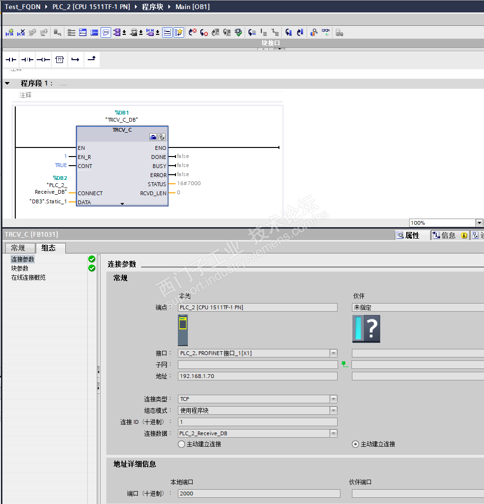Click the partner port input field

[418, 493]
